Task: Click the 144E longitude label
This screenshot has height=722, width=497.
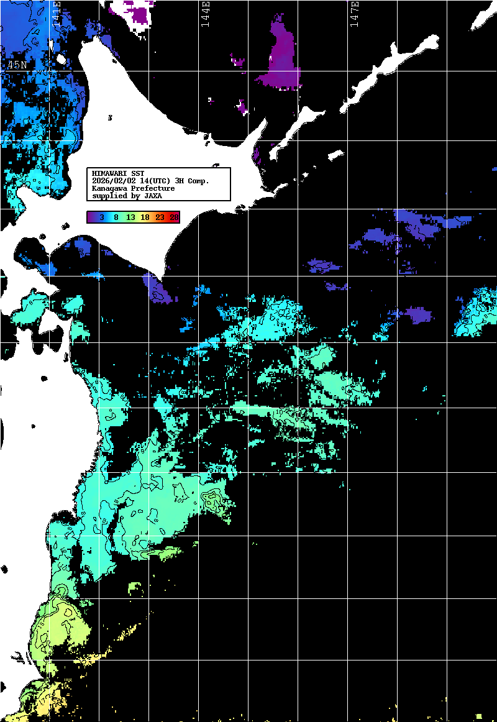Action: (x=205, y=14)
